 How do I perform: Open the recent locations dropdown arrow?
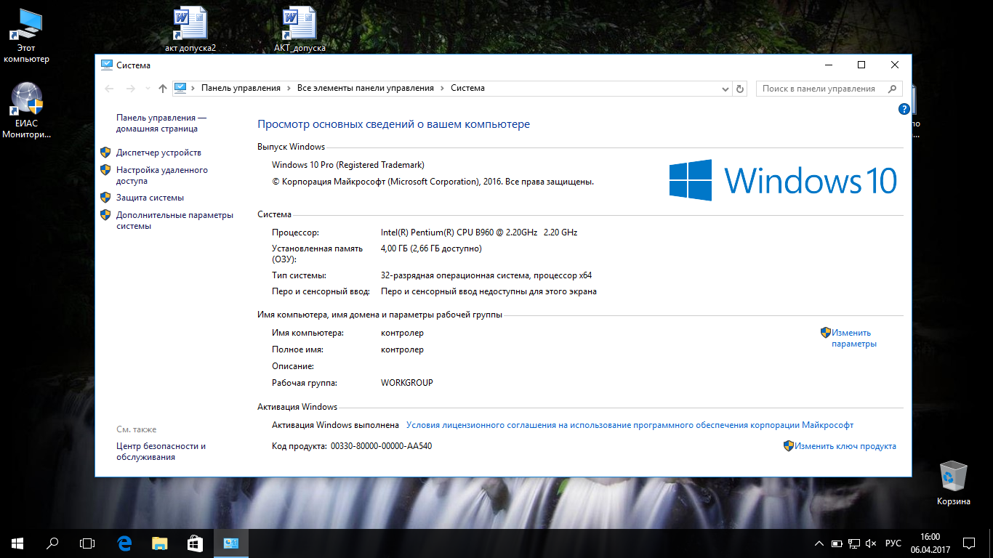tap(148, 88)
